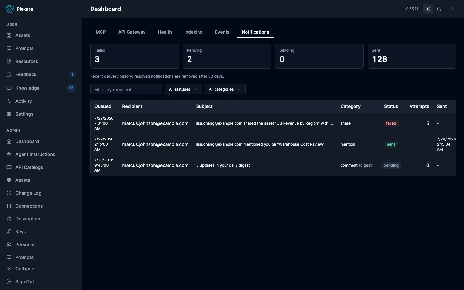Switch to the API Gateway tab

[132, 32]
